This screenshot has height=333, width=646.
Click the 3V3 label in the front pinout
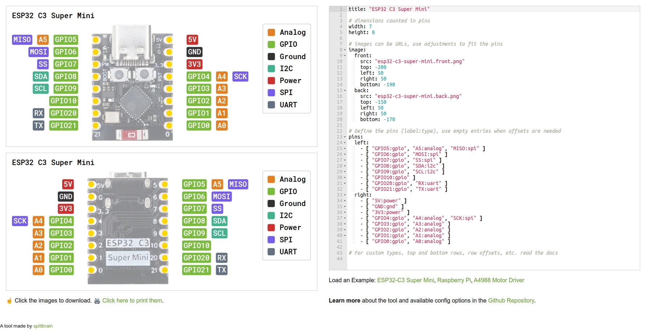click(x=194, y=64)
